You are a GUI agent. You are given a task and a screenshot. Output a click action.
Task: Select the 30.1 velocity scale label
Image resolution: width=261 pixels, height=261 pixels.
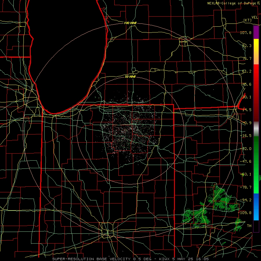(247, 97)
